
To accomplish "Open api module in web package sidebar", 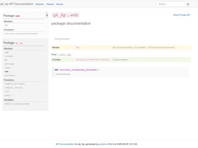I will tap(7, 25).
